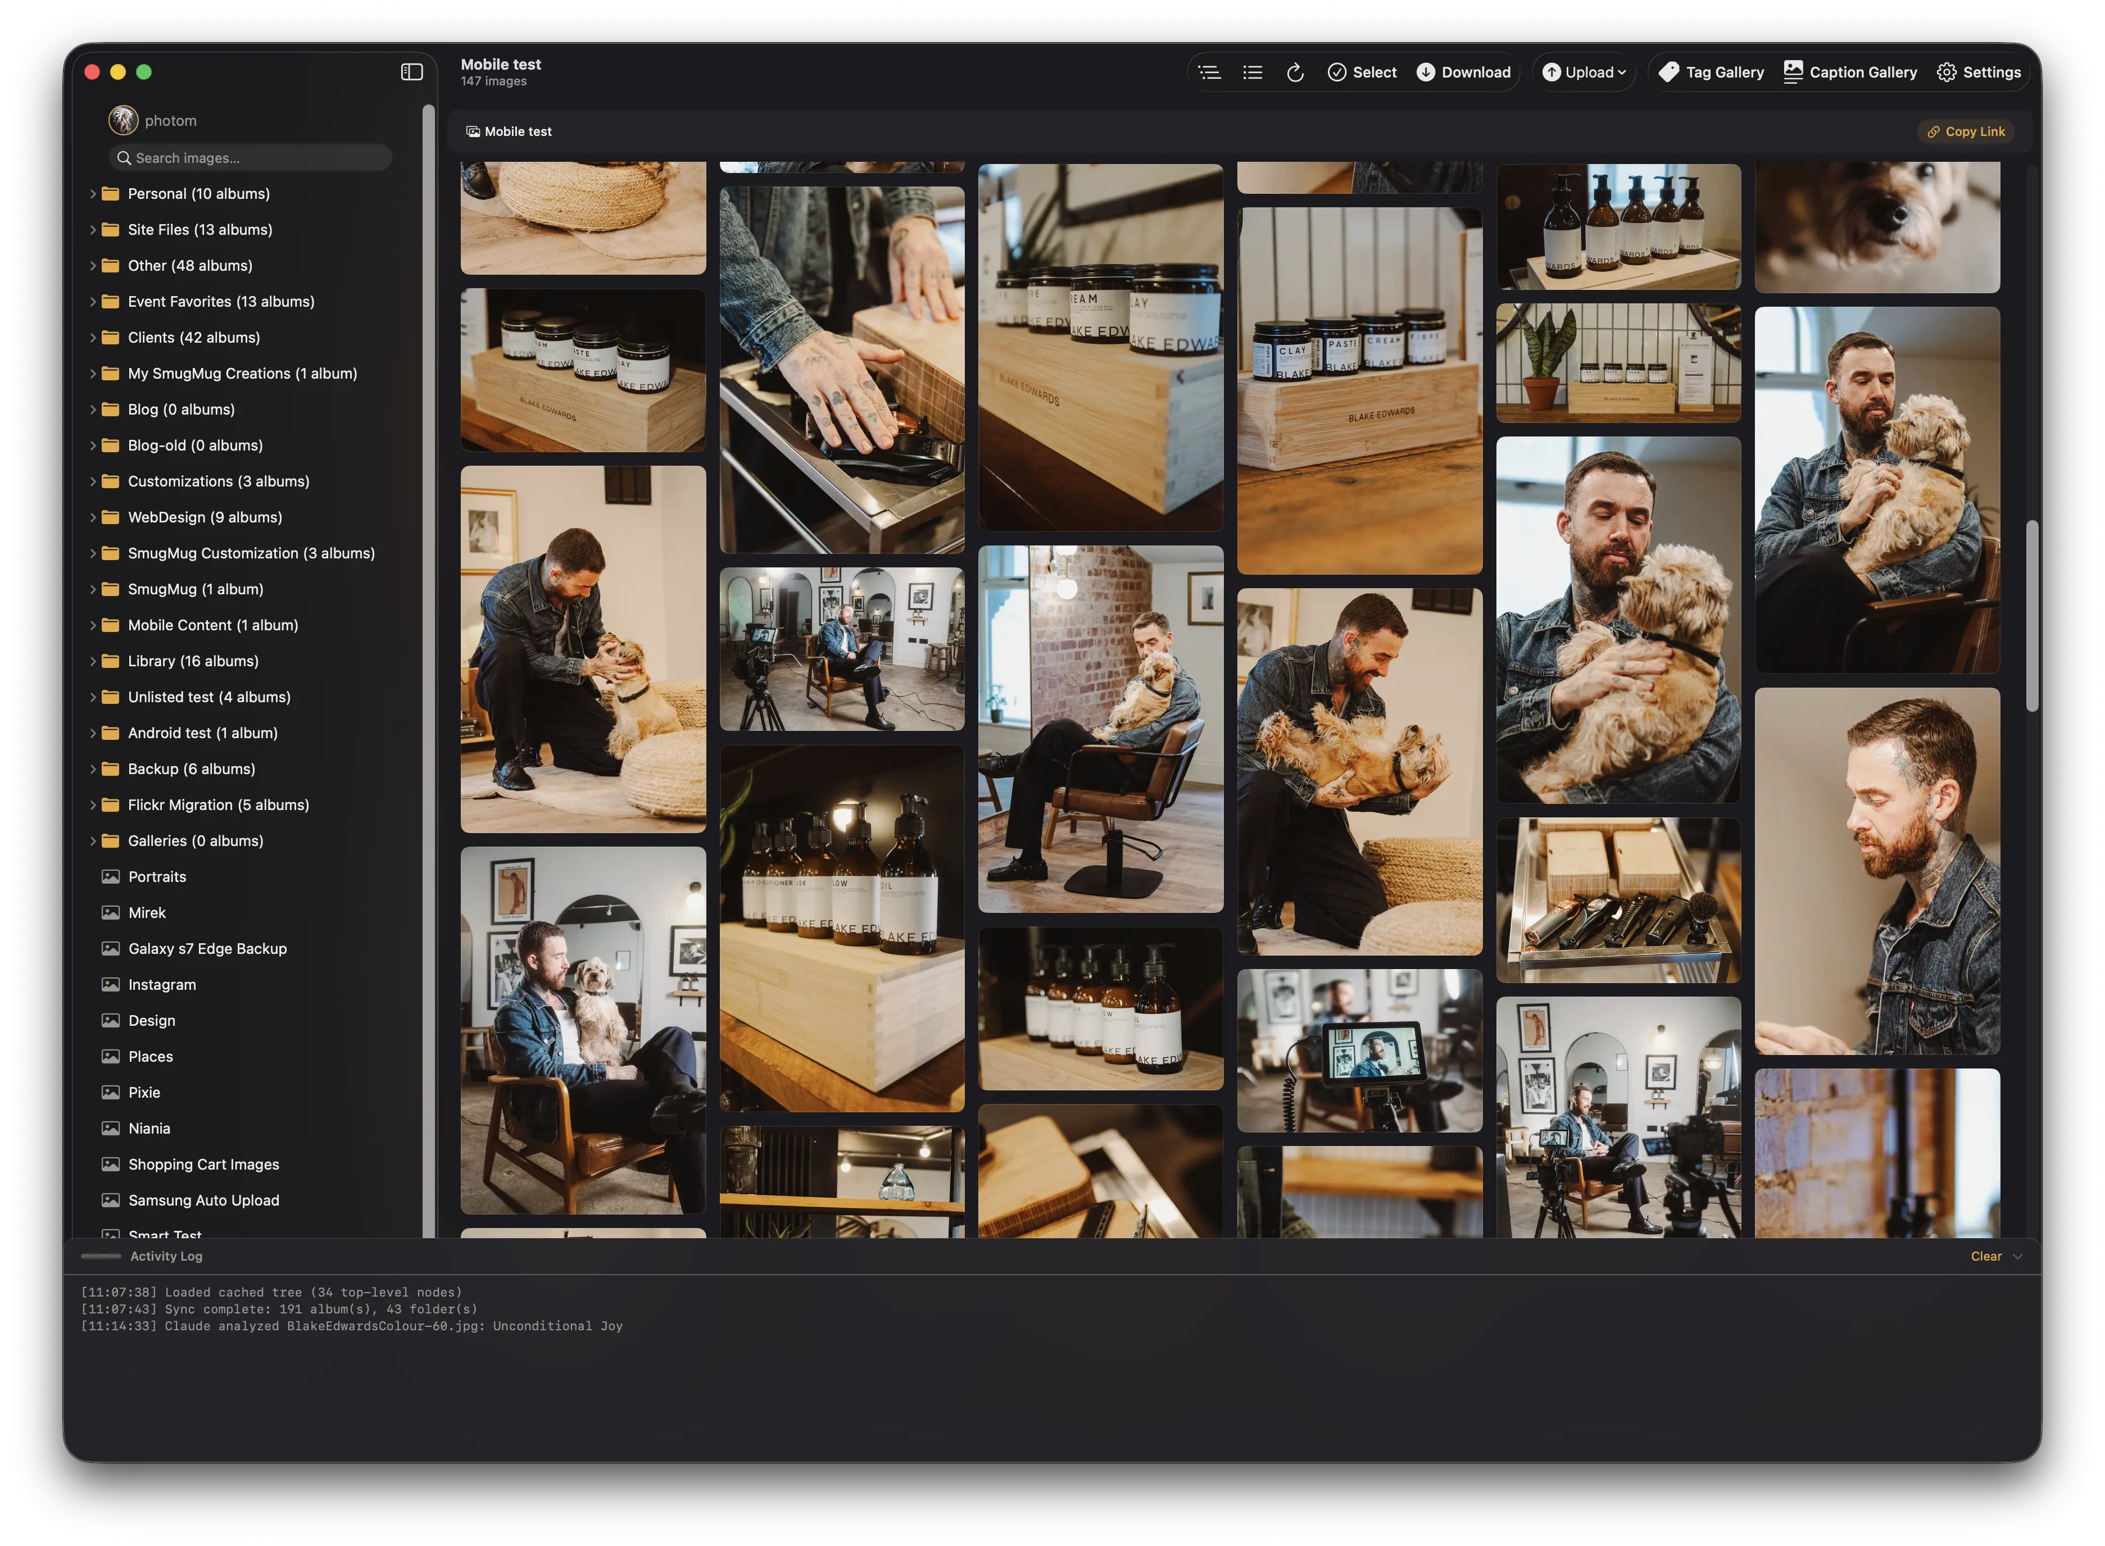Image resolution: width=2105 pixels, height=1546 pixels.
Task: Enable Select mode
Action: (1362, 72)
